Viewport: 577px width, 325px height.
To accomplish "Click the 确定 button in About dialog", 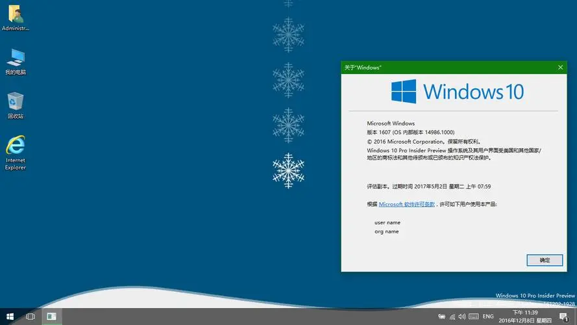I will (545, 260).
